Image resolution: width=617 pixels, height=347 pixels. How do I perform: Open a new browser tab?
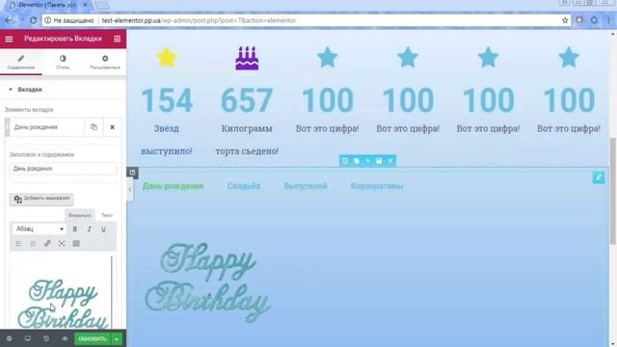click(x=102, y=5)
